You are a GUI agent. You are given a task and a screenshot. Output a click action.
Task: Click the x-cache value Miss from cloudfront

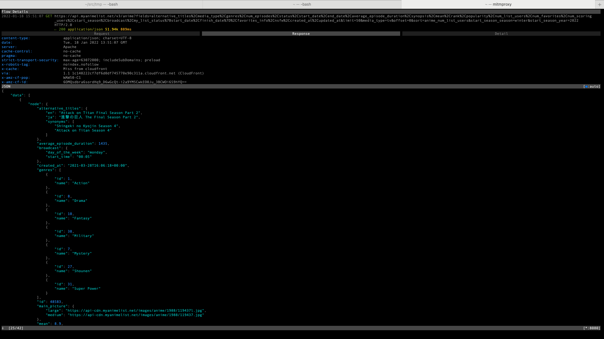click(85, 69)
